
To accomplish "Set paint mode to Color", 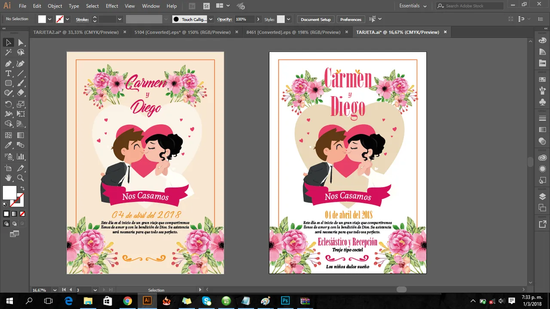I will coord(6,214).
